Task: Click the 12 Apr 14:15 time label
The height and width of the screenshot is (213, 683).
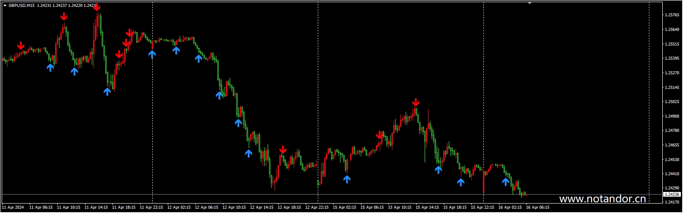Action: [262, 207]
